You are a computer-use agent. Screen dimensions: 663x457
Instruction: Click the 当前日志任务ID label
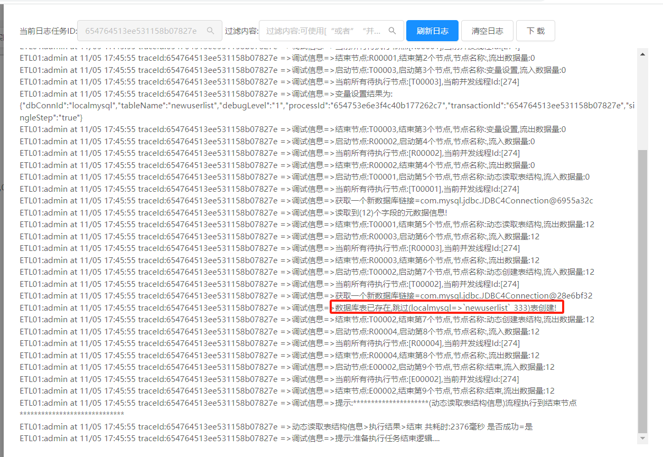(x=48, y=31)
